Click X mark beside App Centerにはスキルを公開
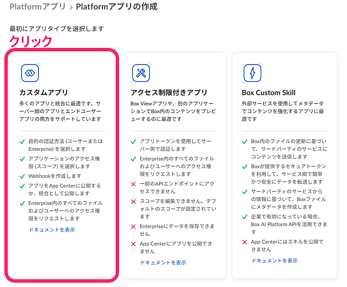Screen dimensions: 347x287 pos(244,242)
